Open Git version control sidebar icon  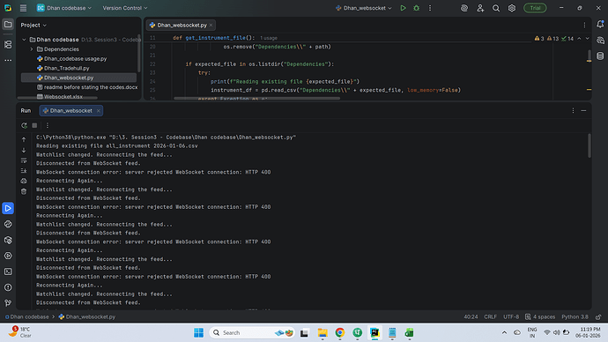[8, 303]
